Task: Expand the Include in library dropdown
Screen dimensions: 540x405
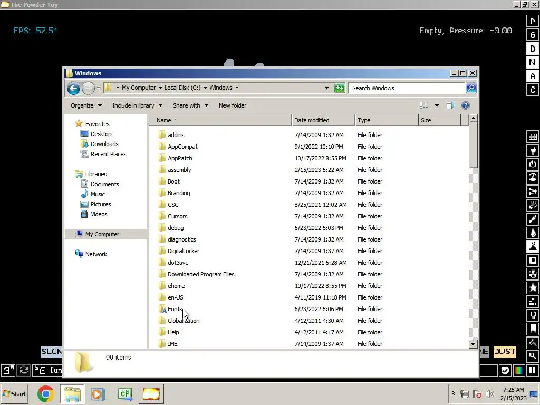Action: click(137, 105)
